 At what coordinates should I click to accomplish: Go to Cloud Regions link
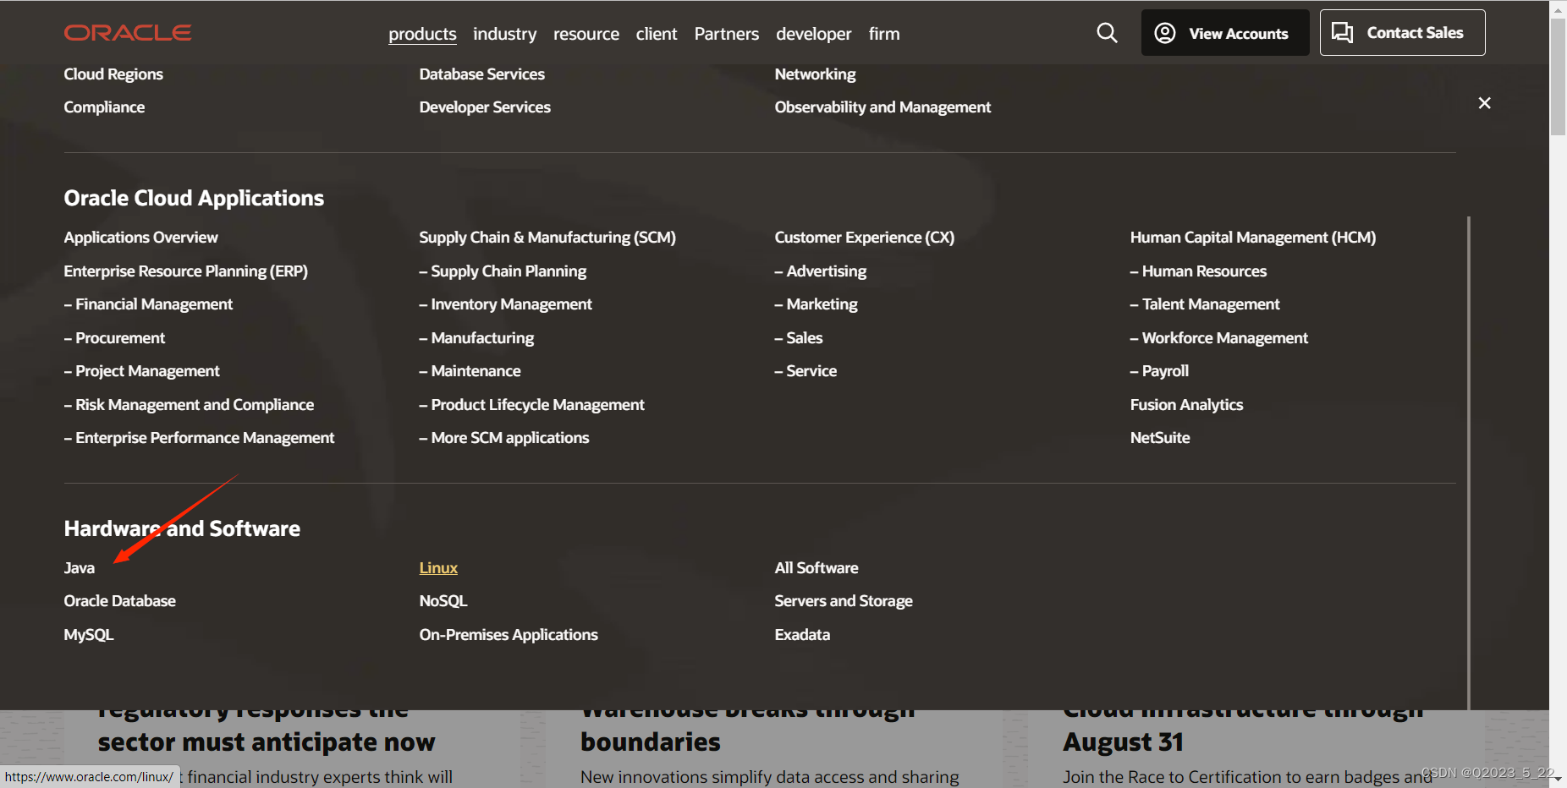(113, 74)
